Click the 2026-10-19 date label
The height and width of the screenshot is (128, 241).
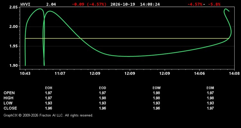tap(123, 4)
